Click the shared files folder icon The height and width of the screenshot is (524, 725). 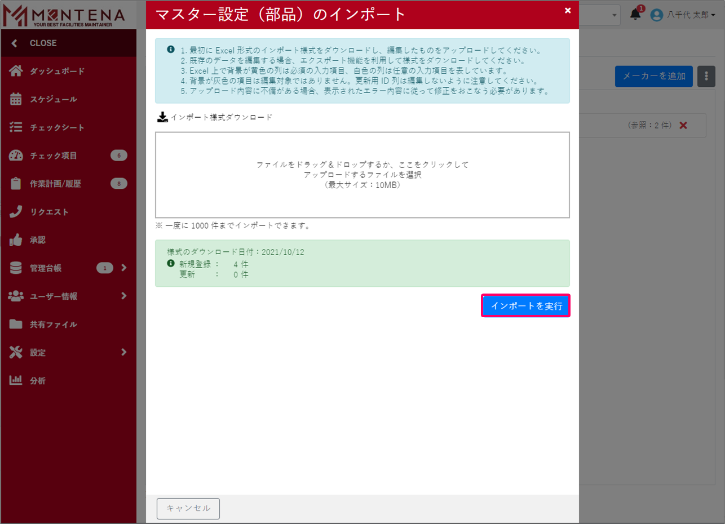[16, 325]
